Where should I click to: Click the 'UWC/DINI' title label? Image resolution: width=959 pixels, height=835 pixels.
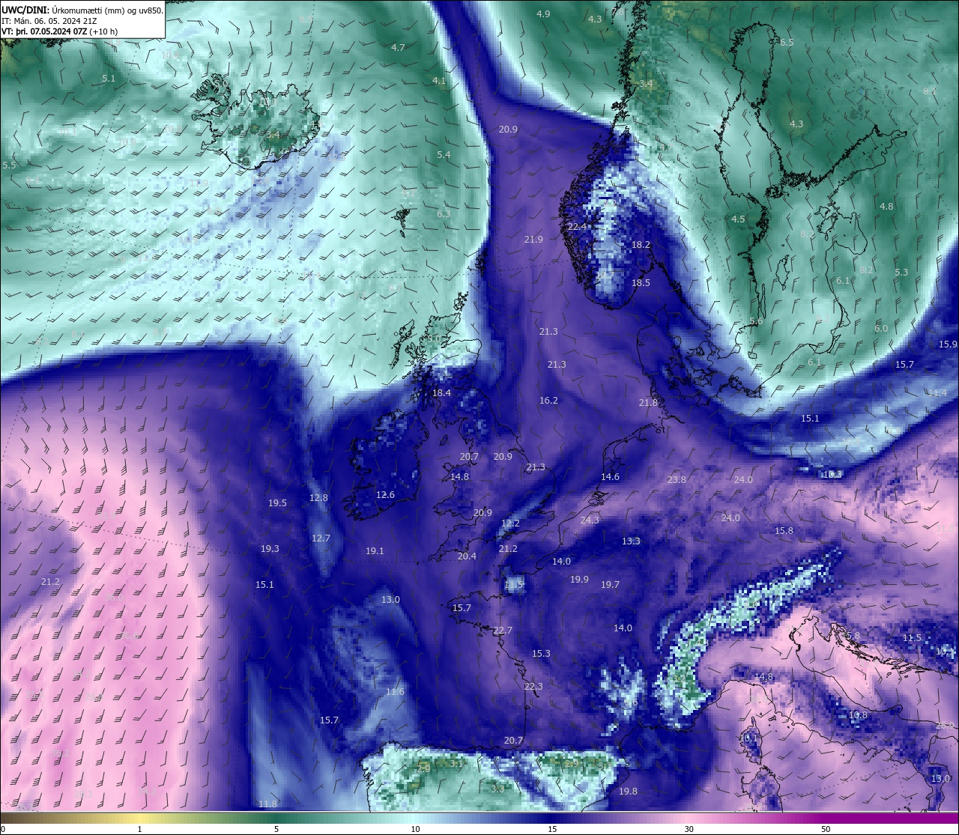pos(25,10)
